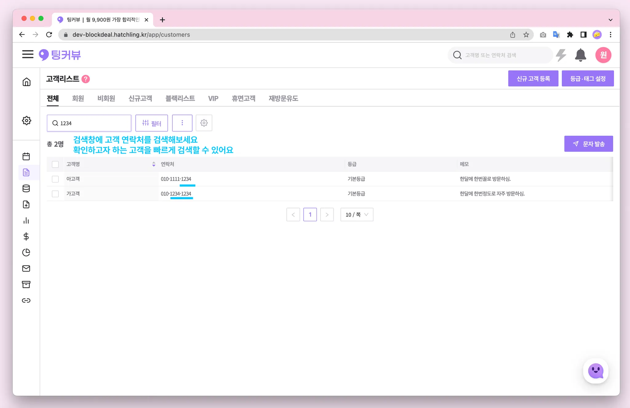Image resolution: width=630 pixels, height=408 pixels.
Task: Click the mail envelope sidebar icon
Action: click(x=26, y=269)
